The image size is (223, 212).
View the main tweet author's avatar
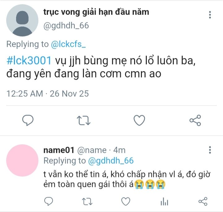tap(21, 20)
